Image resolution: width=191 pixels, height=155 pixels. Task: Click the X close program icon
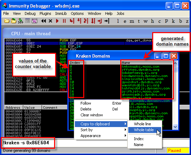(x=50, y=21)
